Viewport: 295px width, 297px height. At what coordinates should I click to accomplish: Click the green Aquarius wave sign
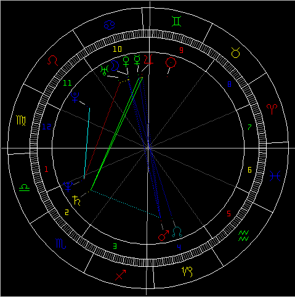tap(244, 236)
